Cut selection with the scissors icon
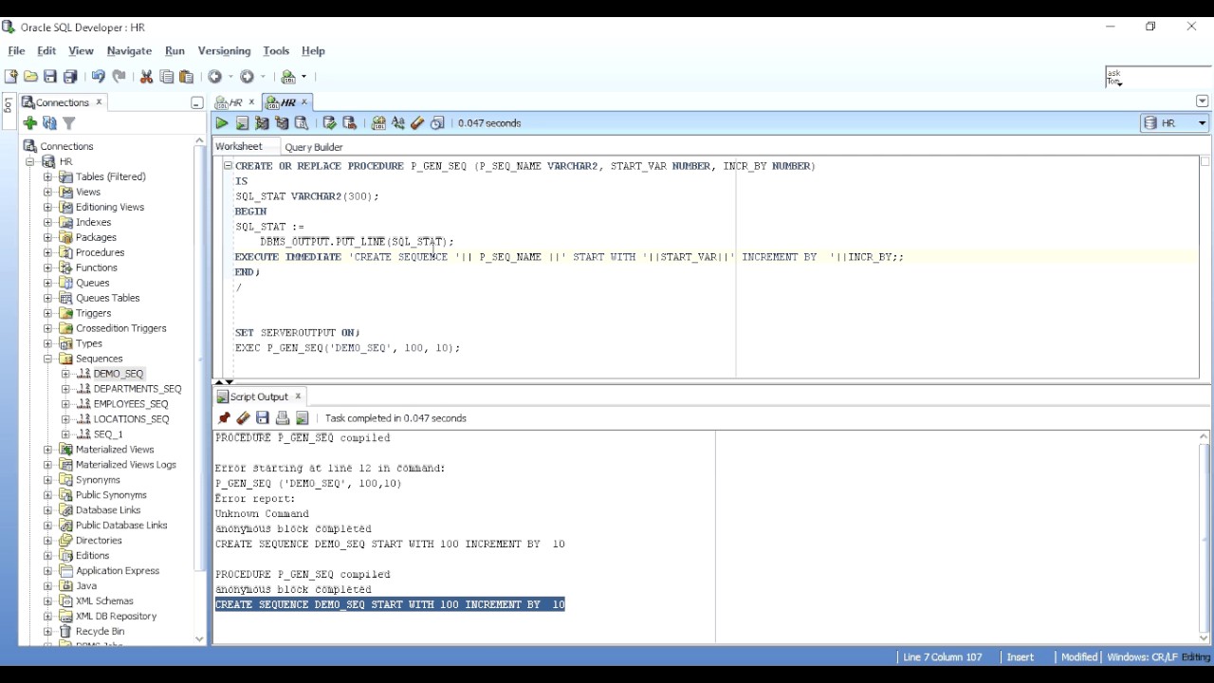 pyautogui.click(x=147, y=77)
